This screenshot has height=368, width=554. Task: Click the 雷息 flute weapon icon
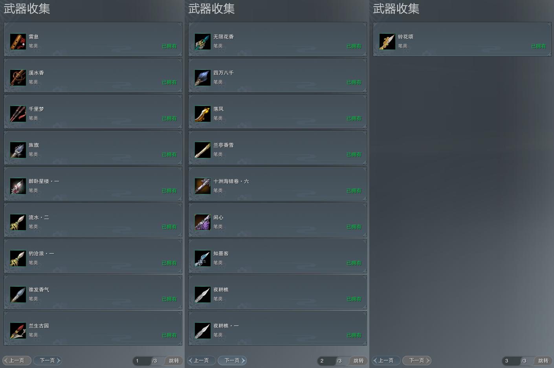(x=18, y=42)
